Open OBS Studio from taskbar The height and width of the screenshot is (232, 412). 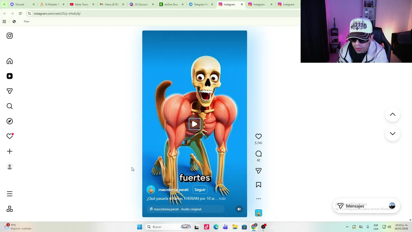pyautogui.click(x=263, y=227)
